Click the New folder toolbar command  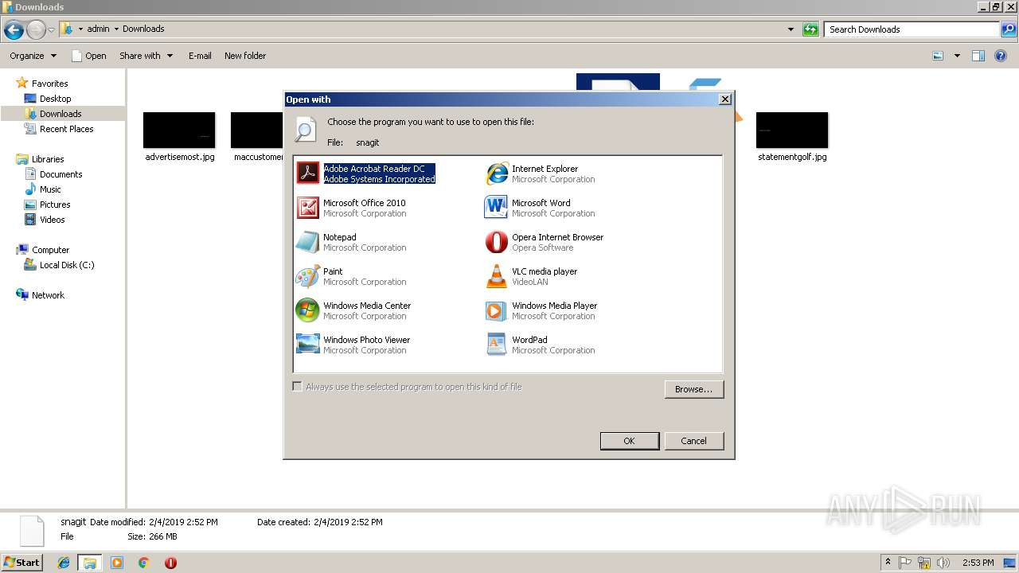click(245, 56)
